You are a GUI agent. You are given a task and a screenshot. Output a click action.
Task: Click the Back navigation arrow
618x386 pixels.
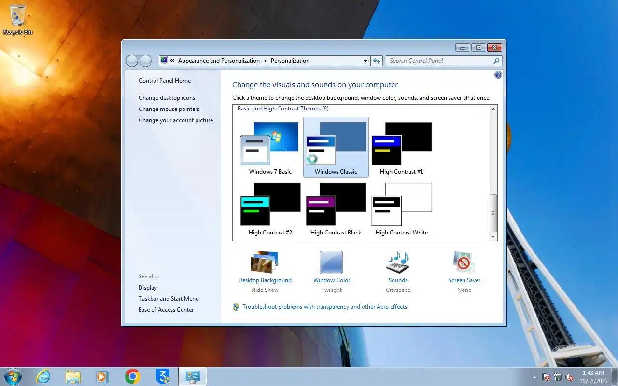coord(132,61)
